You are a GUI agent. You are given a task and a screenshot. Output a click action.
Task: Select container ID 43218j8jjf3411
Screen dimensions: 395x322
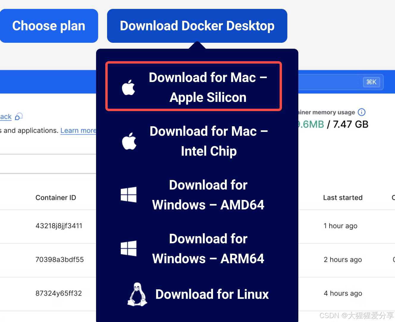[59, 226]
